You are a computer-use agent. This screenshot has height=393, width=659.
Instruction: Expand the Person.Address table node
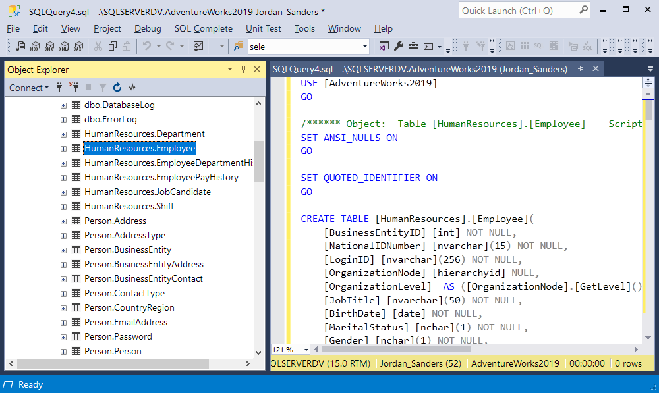[x=63, y=221]
